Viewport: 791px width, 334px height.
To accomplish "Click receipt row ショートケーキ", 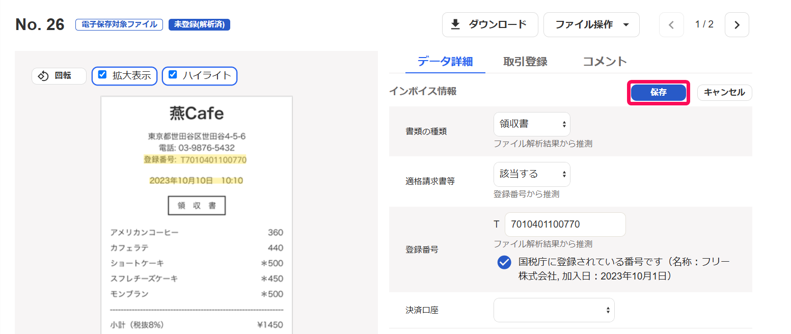I will point(197,263).
